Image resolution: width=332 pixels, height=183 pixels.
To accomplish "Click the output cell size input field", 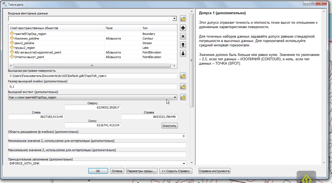I will [x=93, y=86].
